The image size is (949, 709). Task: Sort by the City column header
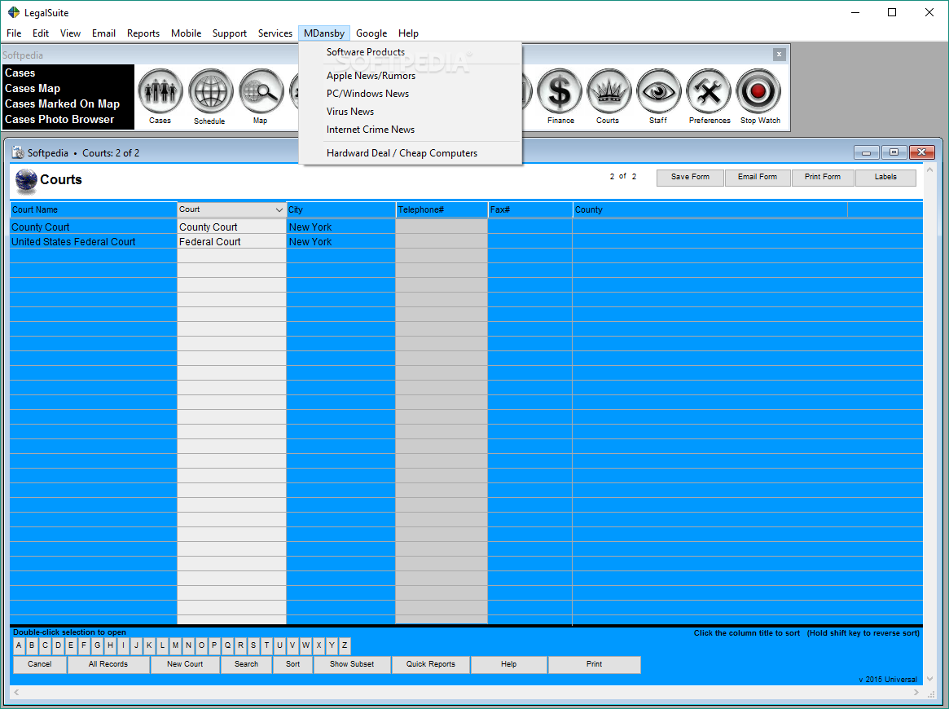(x=340, y=210)
